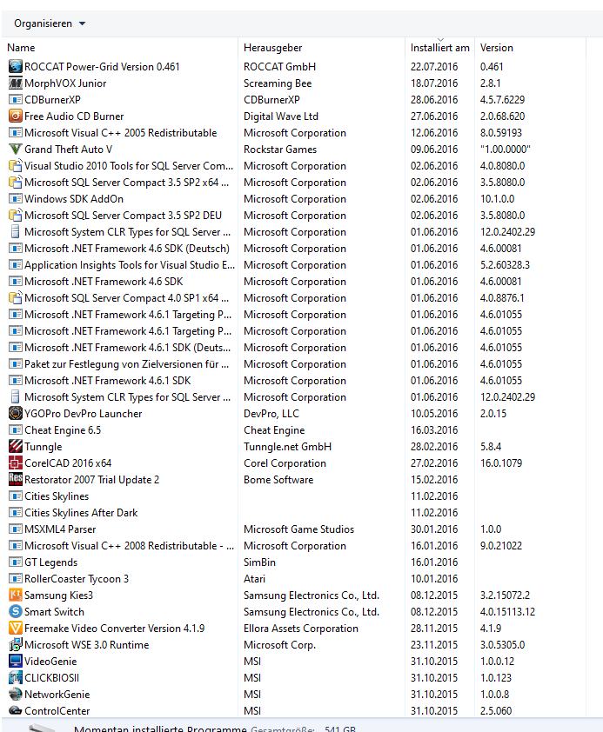Click publisher Ellora Assets Corporation

[x=301, y=628]
